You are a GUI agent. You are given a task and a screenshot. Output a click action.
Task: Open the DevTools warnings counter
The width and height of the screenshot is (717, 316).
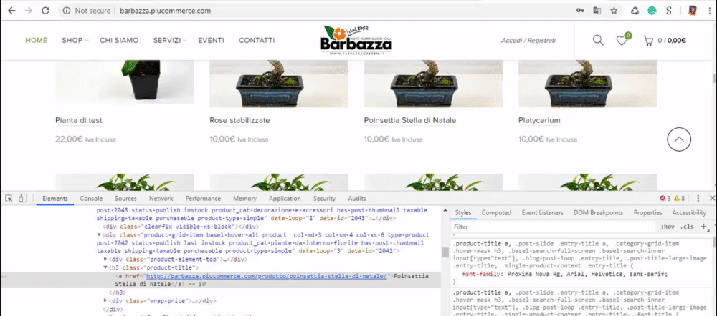[679, 198]
